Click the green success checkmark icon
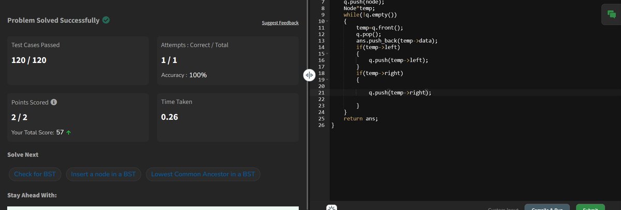The image size is (621, 210). [x=106, y=20]
